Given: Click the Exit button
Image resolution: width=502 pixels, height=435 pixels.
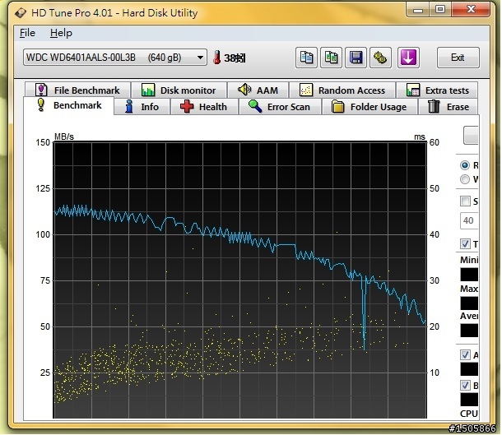Looking at the screenshot, I should [x=458, y=58].
